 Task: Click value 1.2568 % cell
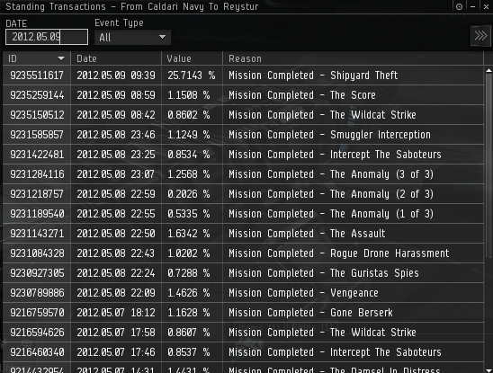192,174
